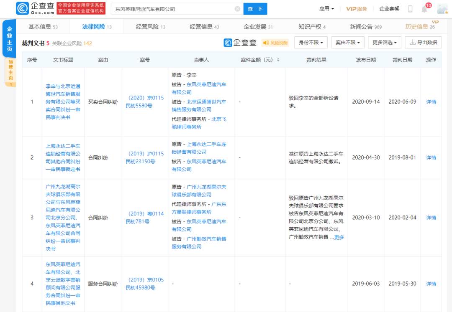Screen dimensions: 452x312
Task: Select 品牌主页 side tab
Action: click(x=10, y=72)
